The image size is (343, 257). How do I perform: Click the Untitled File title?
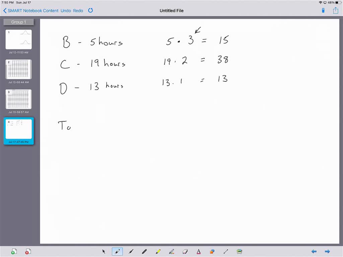[x=171, y=10]
